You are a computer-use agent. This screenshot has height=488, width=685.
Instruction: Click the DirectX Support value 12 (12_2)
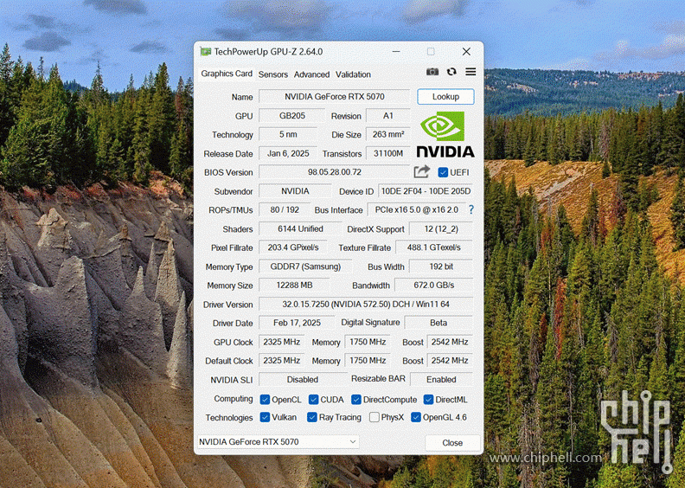coord(441,229)
